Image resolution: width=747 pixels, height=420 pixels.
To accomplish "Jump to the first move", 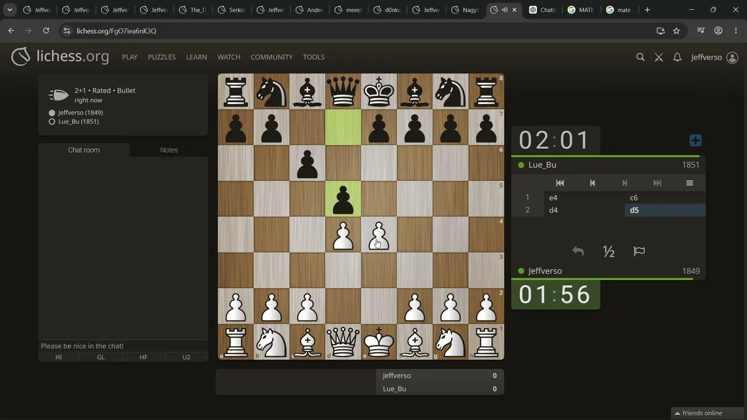I will pyautogui.click(x=560, y=183).
